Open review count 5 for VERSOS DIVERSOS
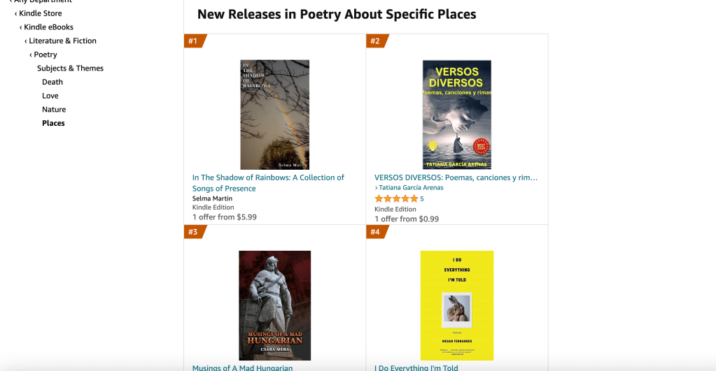The height and width of the screenshot is (371, 716). pos(422,199)
